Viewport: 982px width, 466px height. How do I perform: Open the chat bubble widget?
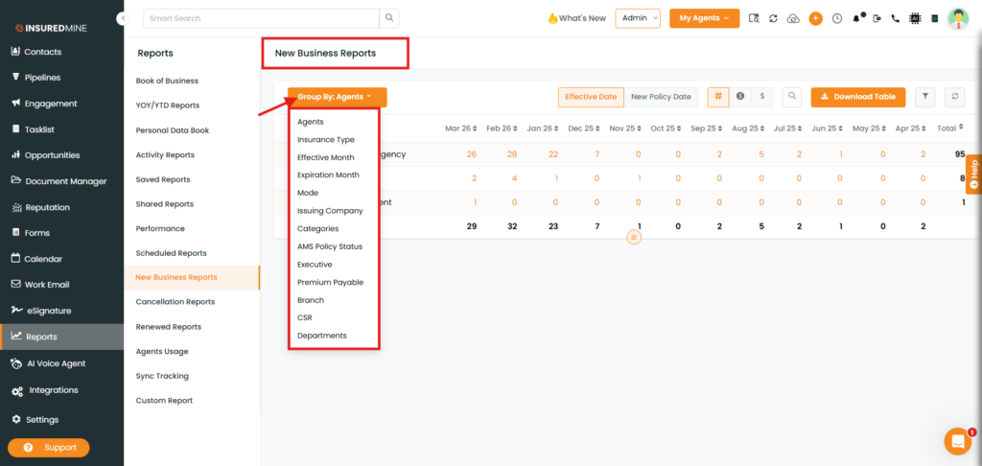coord(957,440)
